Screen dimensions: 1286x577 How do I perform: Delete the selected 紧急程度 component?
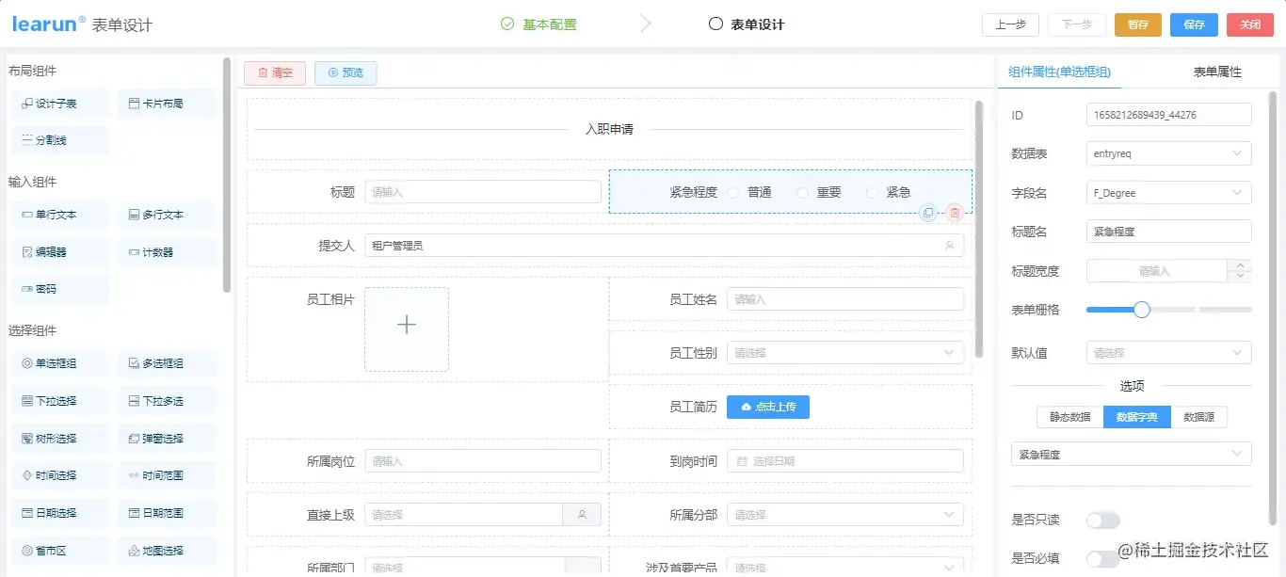pos(955,213)
